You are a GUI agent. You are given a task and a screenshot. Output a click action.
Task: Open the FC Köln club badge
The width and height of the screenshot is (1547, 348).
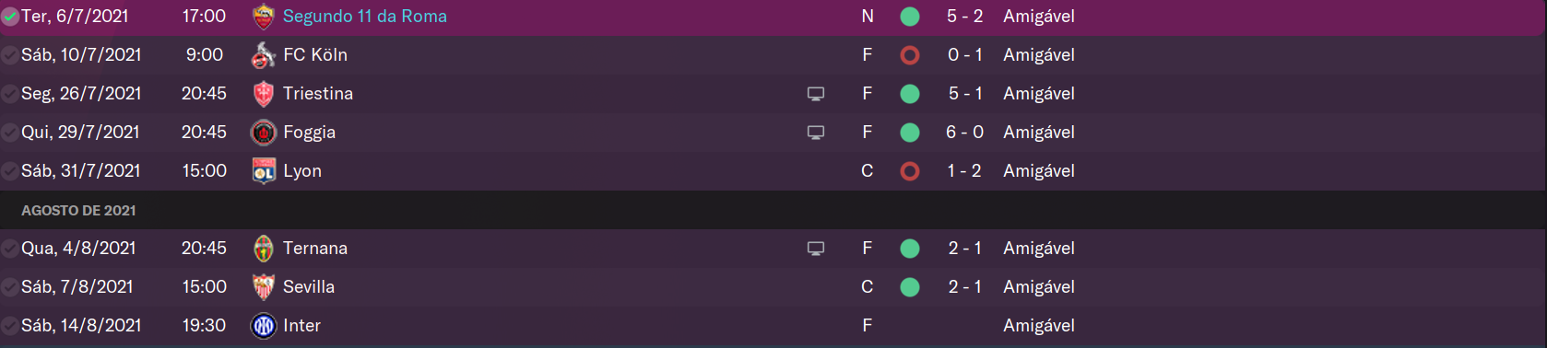pos(264,55)
